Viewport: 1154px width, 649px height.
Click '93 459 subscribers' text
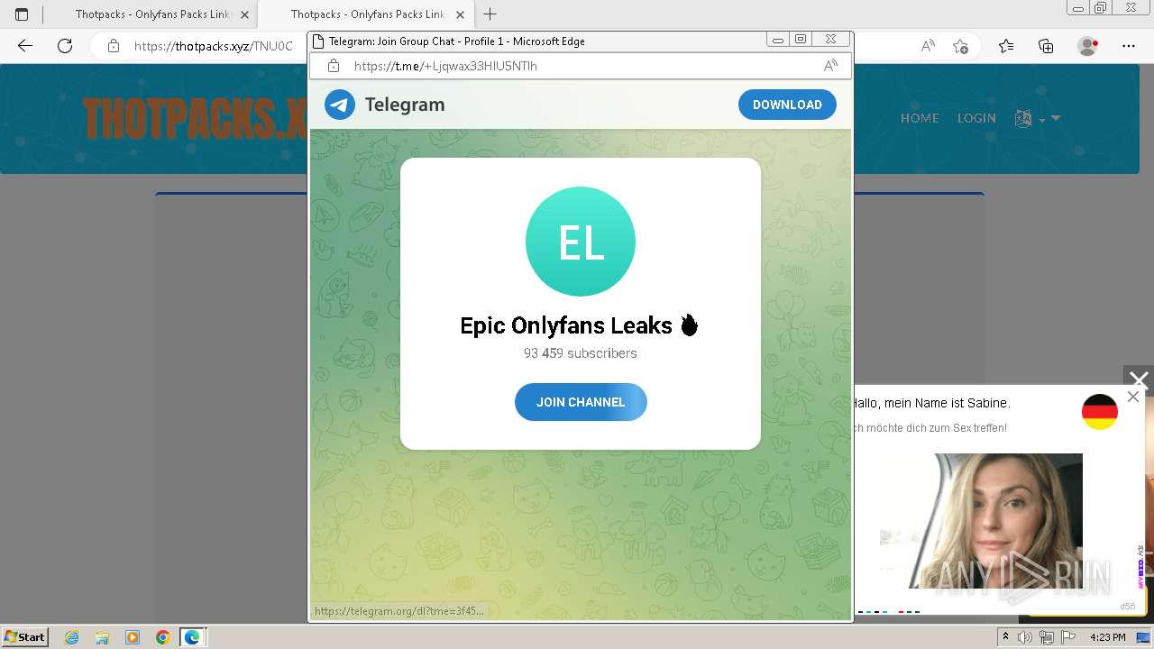(581, 353)
